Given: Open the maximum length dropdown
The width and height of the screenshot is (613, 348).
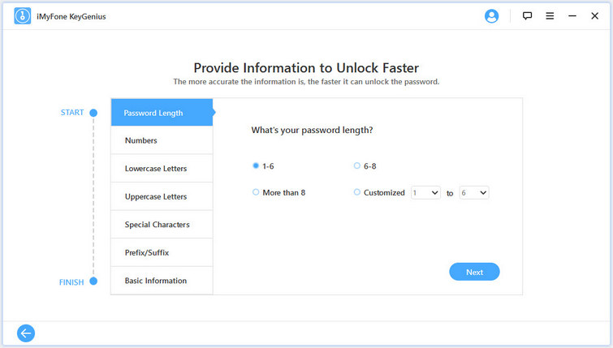Looking at the screenshot, I should tap(473, 193).
